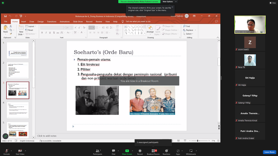278x156 pixels.
Task: Switch to the Slide Show tab
Action: click(x=78, y=22)
